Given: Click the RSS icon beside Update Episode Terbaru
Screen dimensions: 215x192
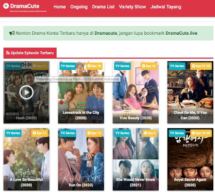Looking at the screenshot, I should coord(8,53).
